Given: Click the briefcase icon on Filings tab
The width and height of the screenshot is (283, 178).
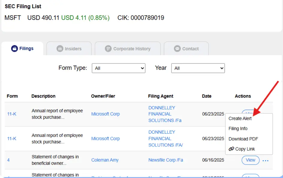Looking at the screenshot, I should click(x=14, y=49).
